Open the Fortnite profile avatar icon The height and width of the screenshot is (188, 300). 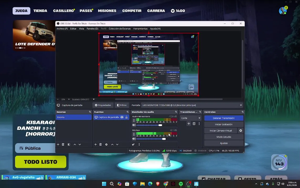[283, 11]
